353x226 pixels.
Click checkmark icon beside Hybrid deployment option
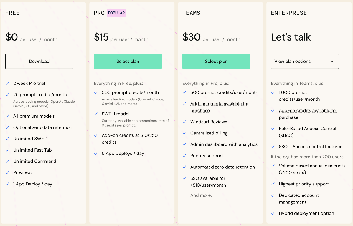click(273, 213)
